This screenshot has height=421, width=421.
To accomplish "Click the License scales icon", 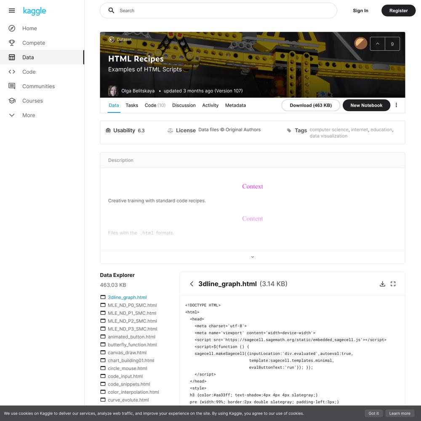I will tap(170, 131).
